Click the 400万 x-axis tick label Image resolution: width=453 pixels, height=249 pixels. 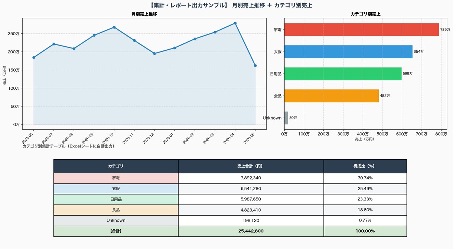click(363, 134)
